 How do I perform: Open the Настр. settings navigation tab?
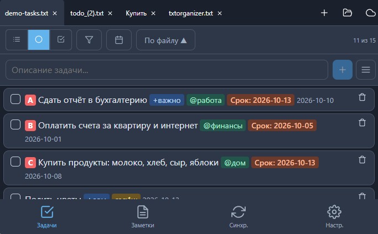click(x=334, y=217)
